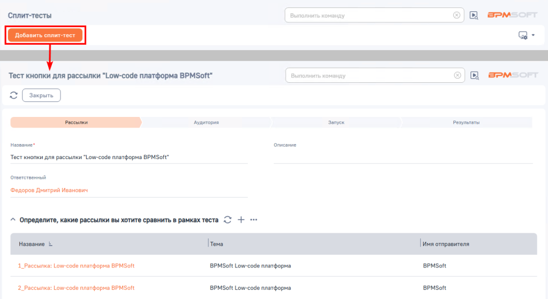Select the Рассылки stage
Screen dimensions: 548x299
76,122
